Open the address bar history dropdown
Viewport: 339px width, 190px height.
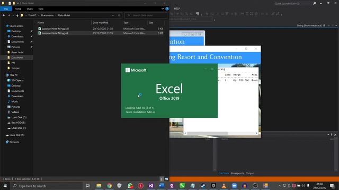(113, 15)
